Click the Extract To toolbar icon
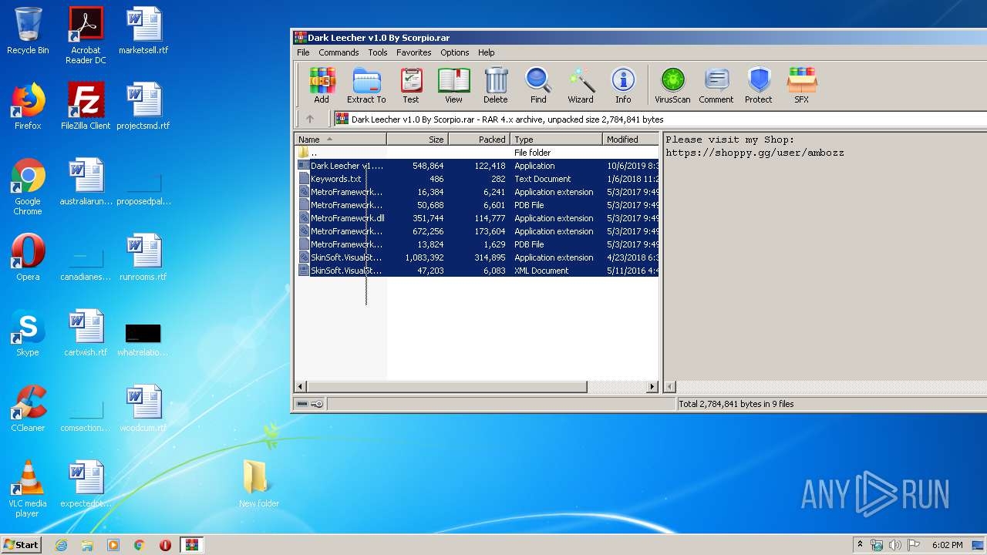This screenshot has width=987, height=555. tap(366, 85)
